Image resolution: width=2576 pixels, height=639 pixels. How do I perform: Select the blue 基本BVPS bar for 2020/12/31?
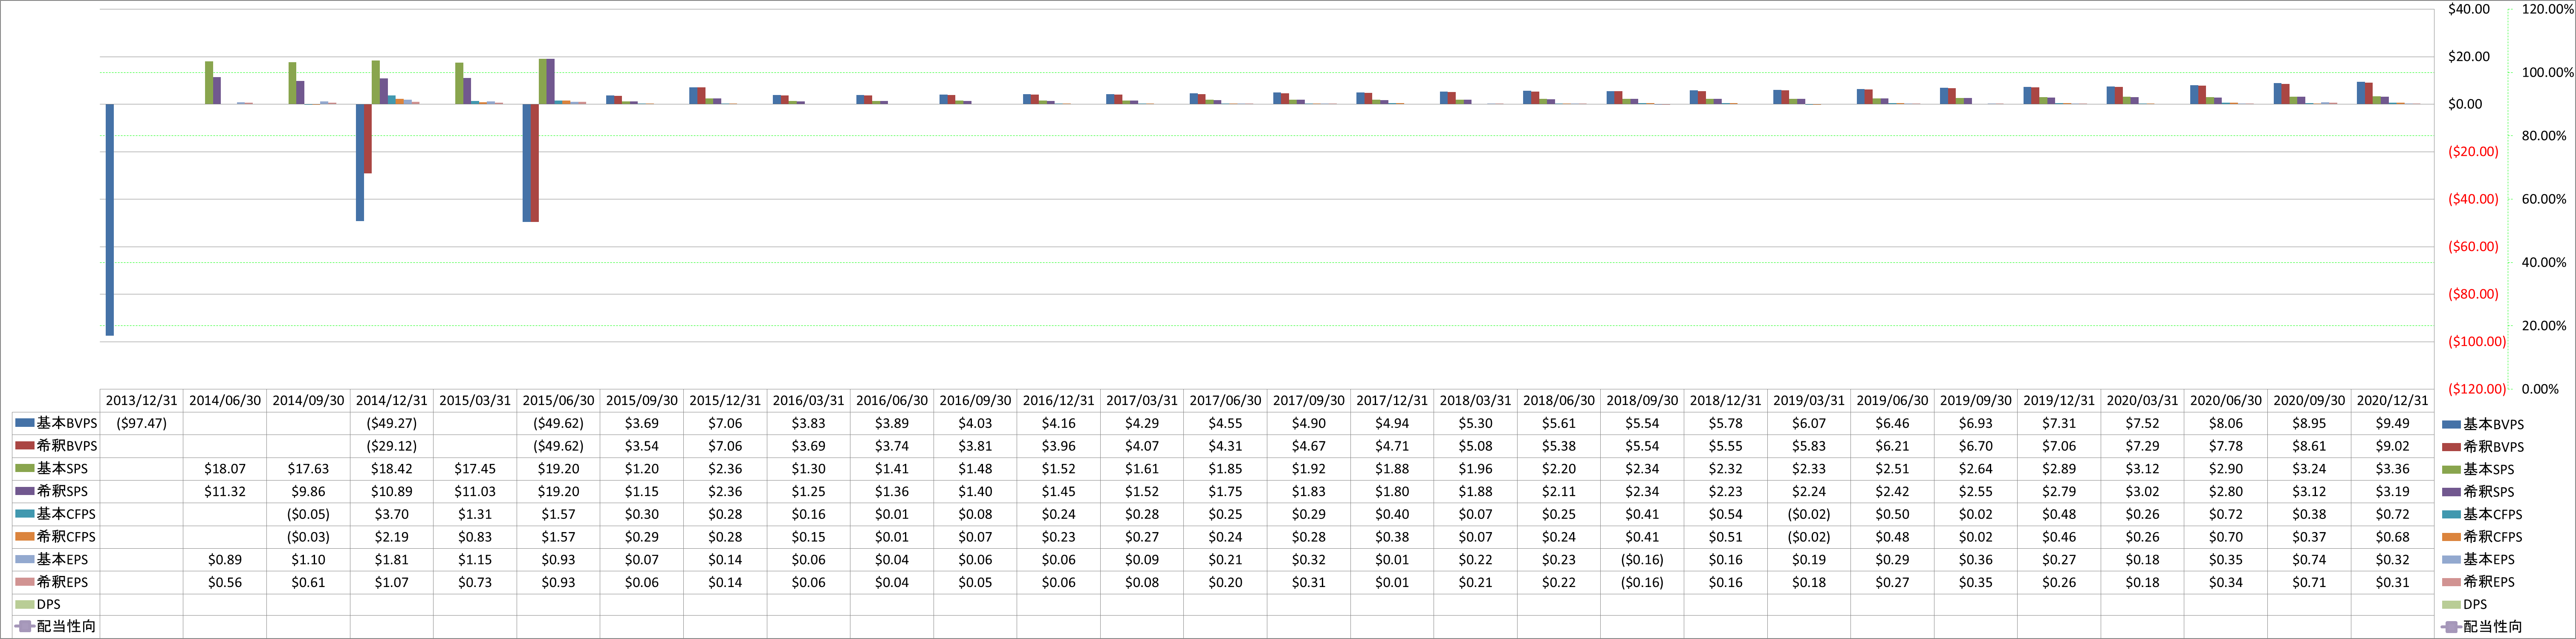pos(2361,93)
